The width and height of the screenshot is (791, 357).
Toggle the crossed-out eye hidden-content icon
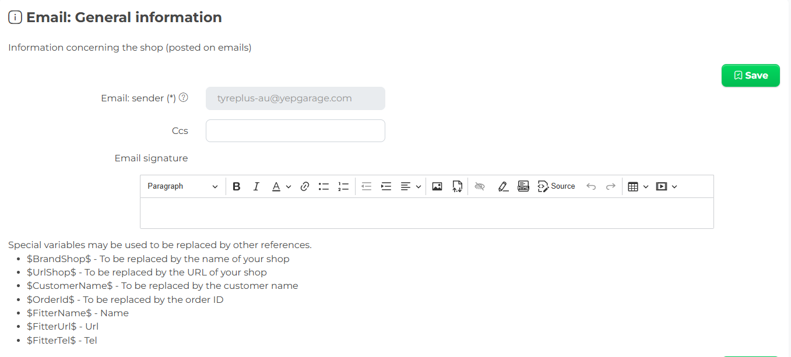[480, 186]
